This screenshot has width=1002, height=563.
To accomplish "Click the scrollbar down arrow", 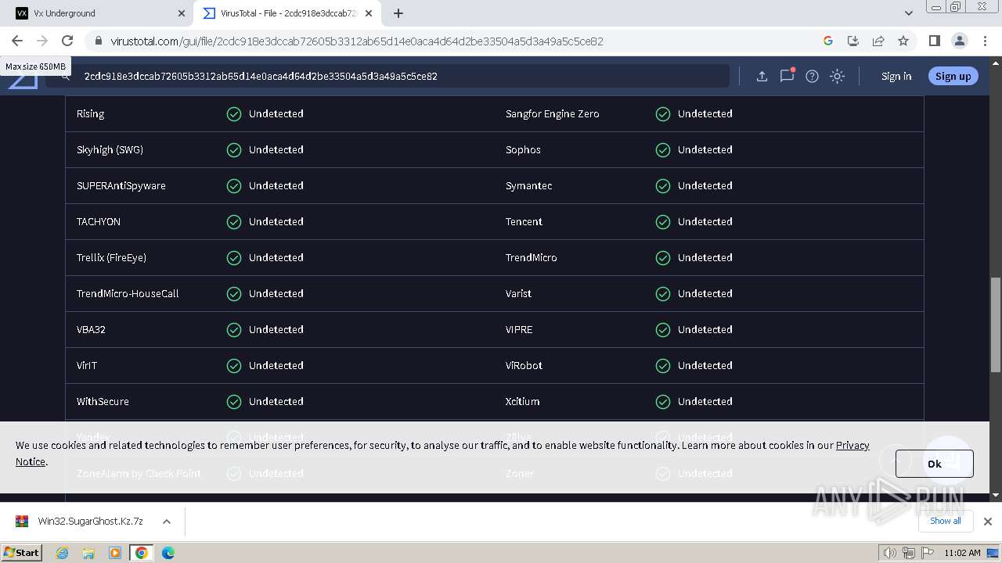I will [x=995, y=495].
